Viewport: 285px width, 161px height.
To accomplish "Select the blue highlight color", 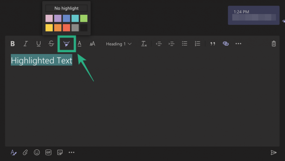I will tap(66, 18).
